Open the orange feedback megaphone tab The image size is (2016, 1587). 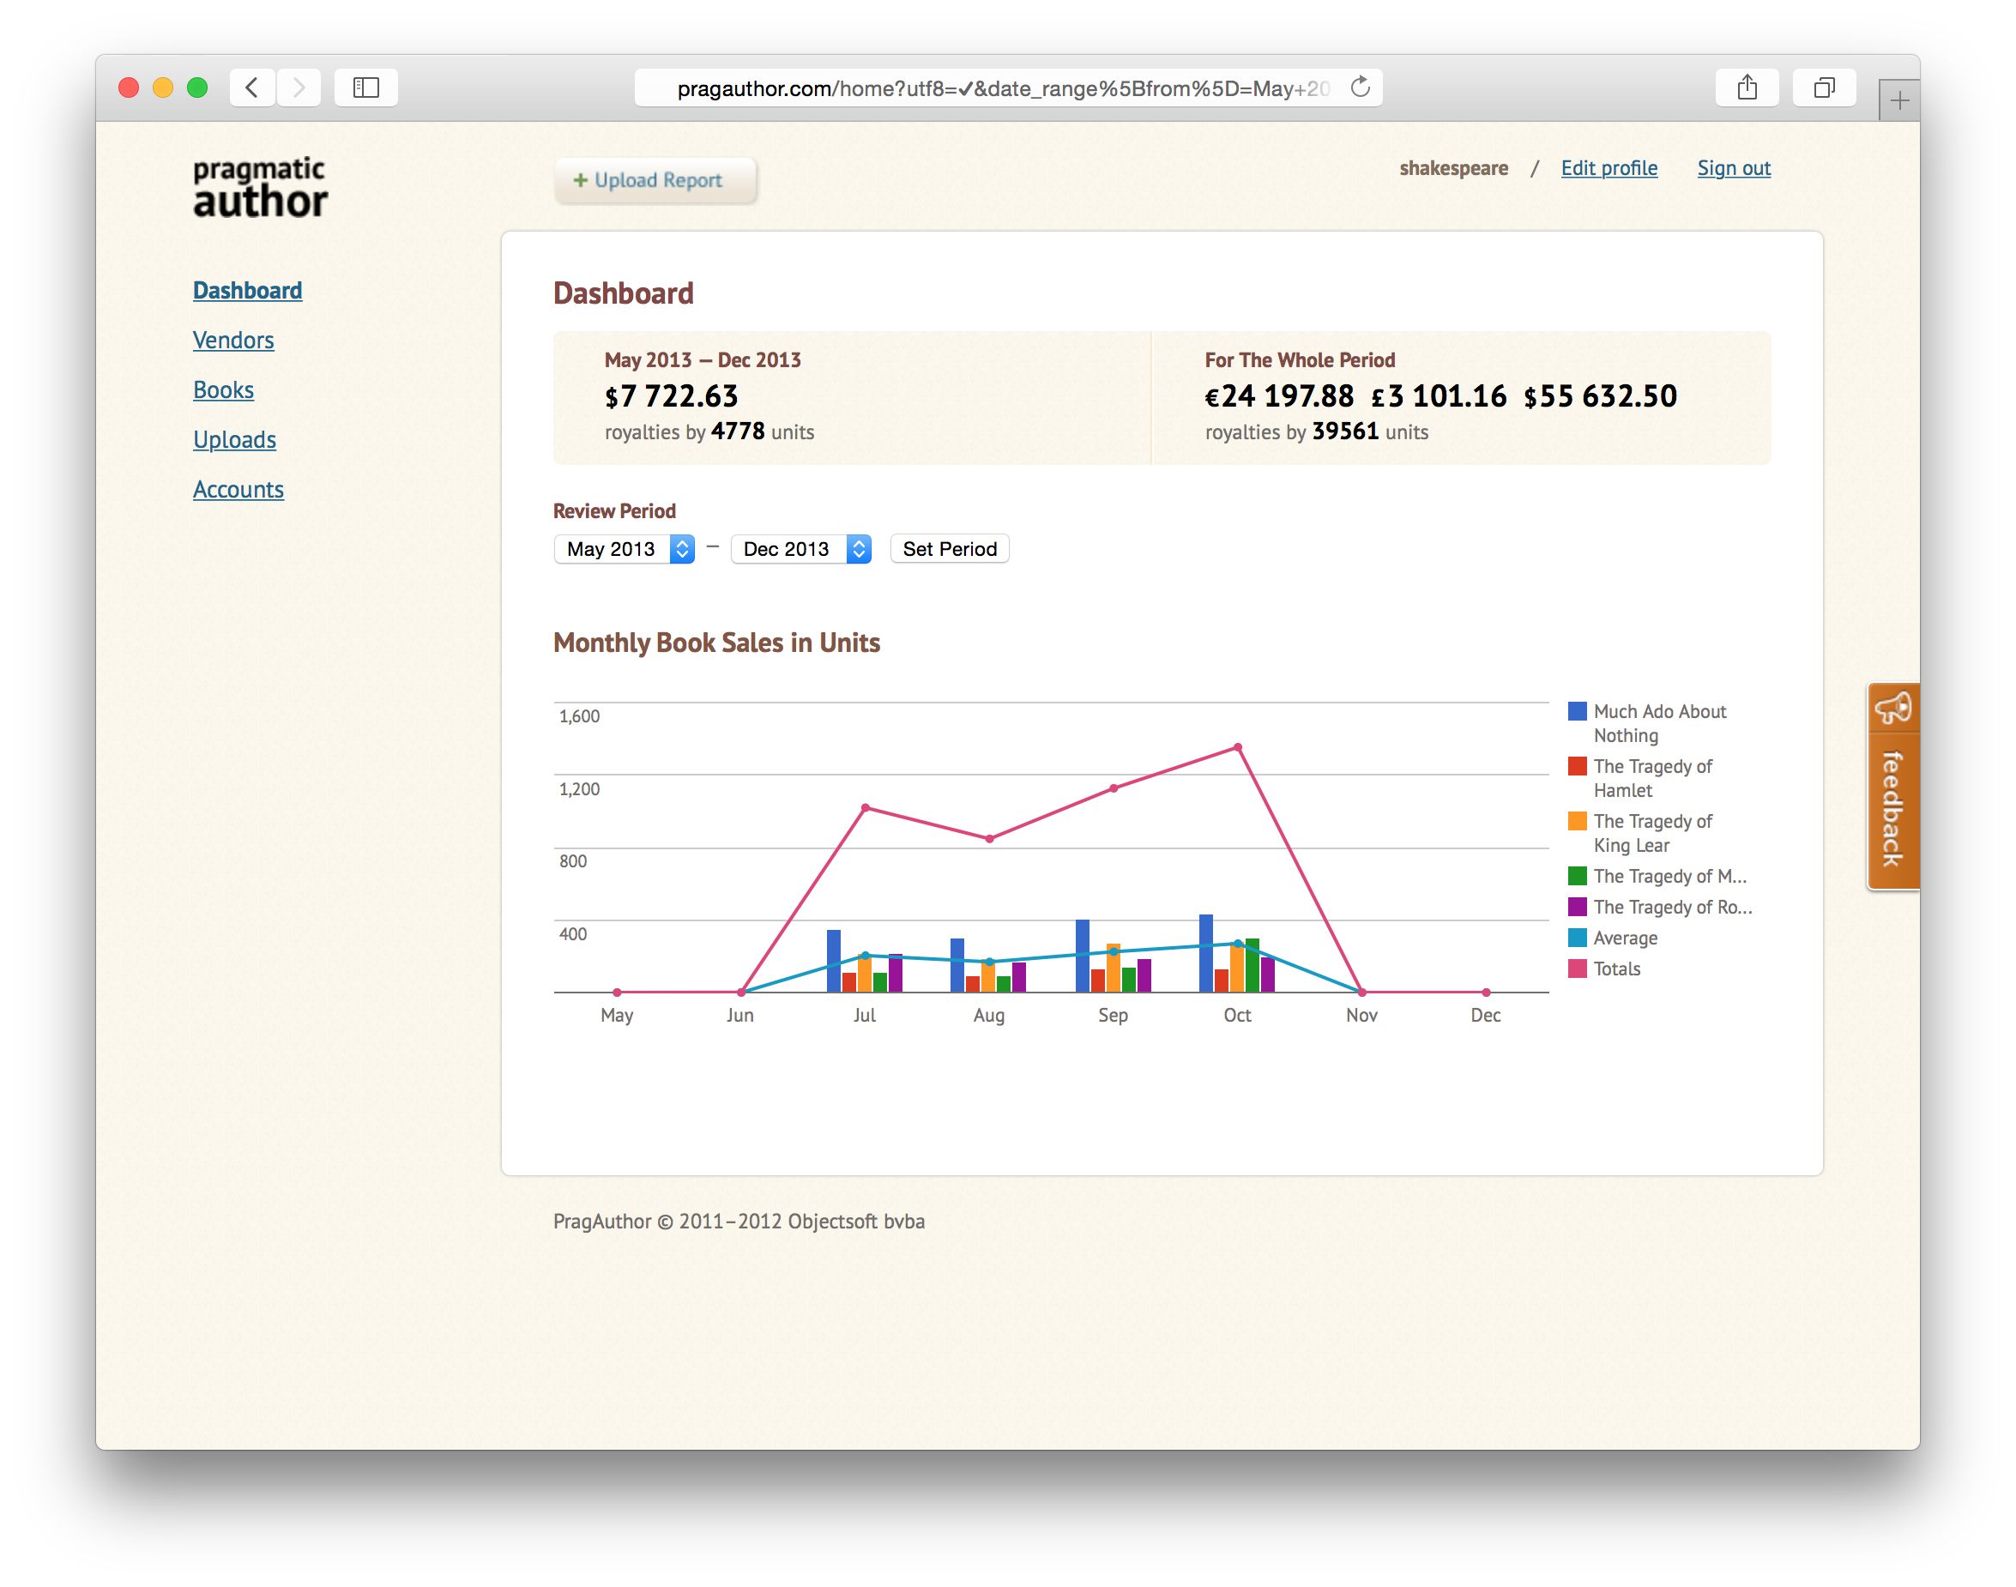click(1892, 786)
